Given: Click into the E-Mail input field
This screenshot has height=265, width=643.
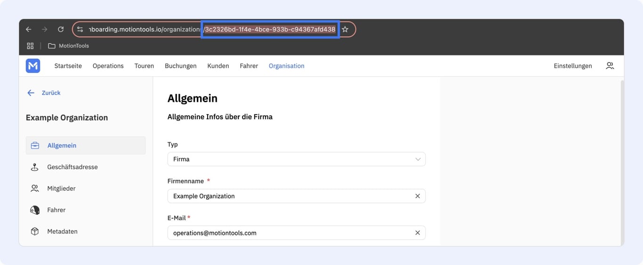Looking at the screenshot, I should click(297, 233).
